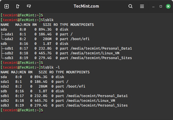Click the TYPE header in list output
This screenshot has height=120, width=173.
tap(60, 72)
